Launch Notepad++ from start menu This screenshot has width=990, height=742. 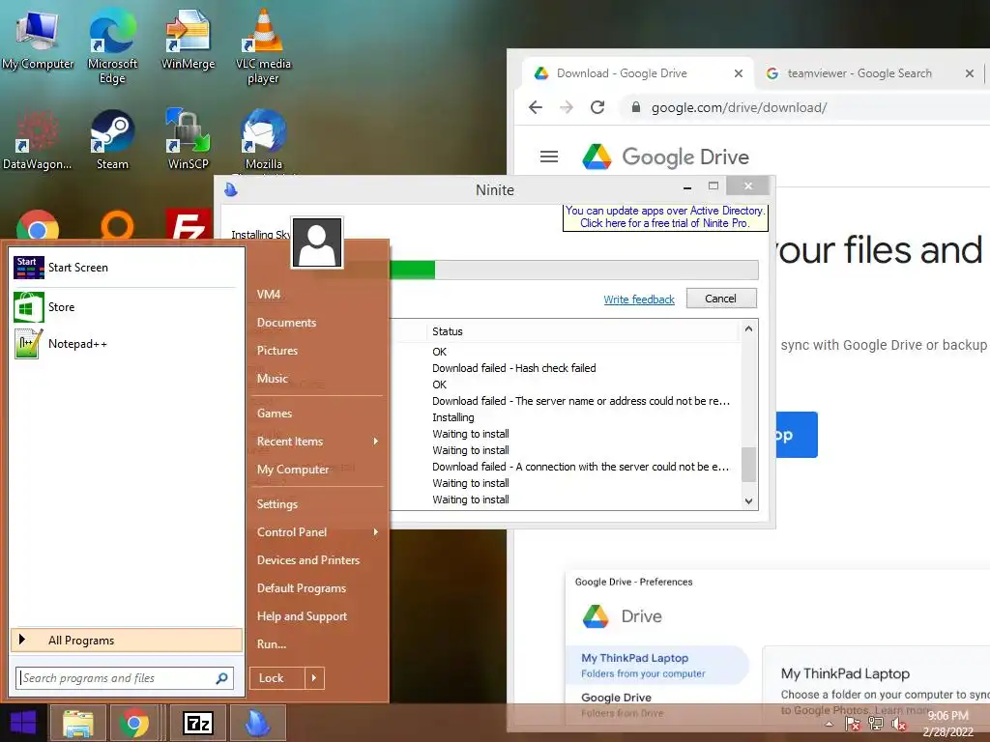click(127, 344)
